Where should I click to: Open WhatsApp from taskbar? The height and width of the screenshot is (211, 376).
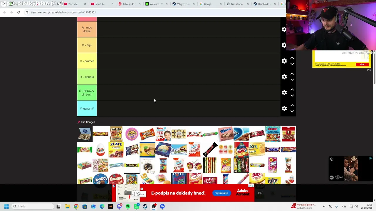(x=136, y=206)
